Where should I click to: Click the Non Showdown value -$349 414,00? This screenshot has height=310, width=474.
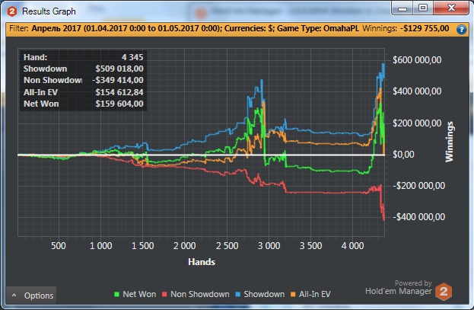(x=118, y=80)
